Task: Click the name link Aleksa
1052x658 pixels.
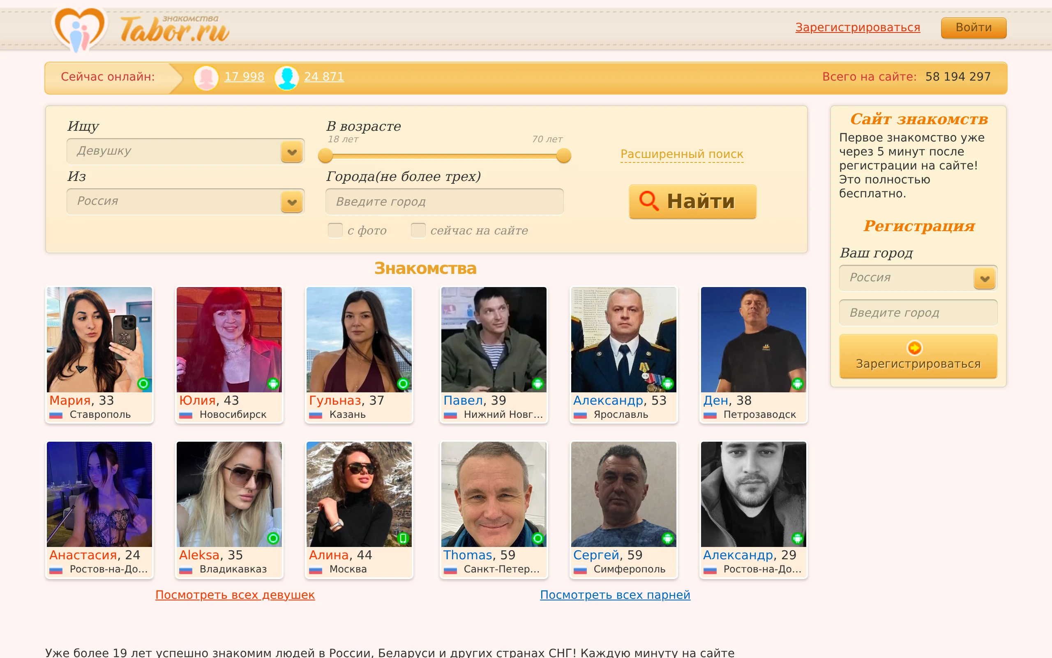Action: point(199,555)
